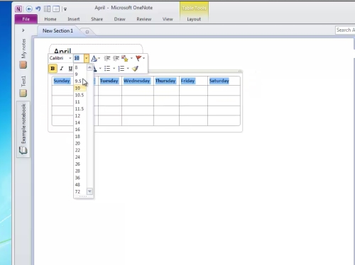Screen dimensions: 355x265
Task: Open the File backstage button
Action: coord(26,19)
